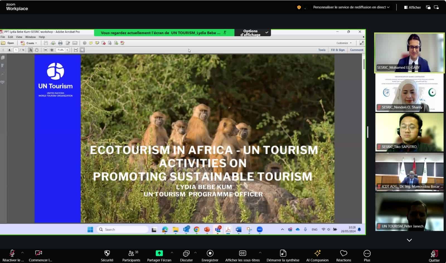Click Démarrer la synthèse icon

point(283,253)
